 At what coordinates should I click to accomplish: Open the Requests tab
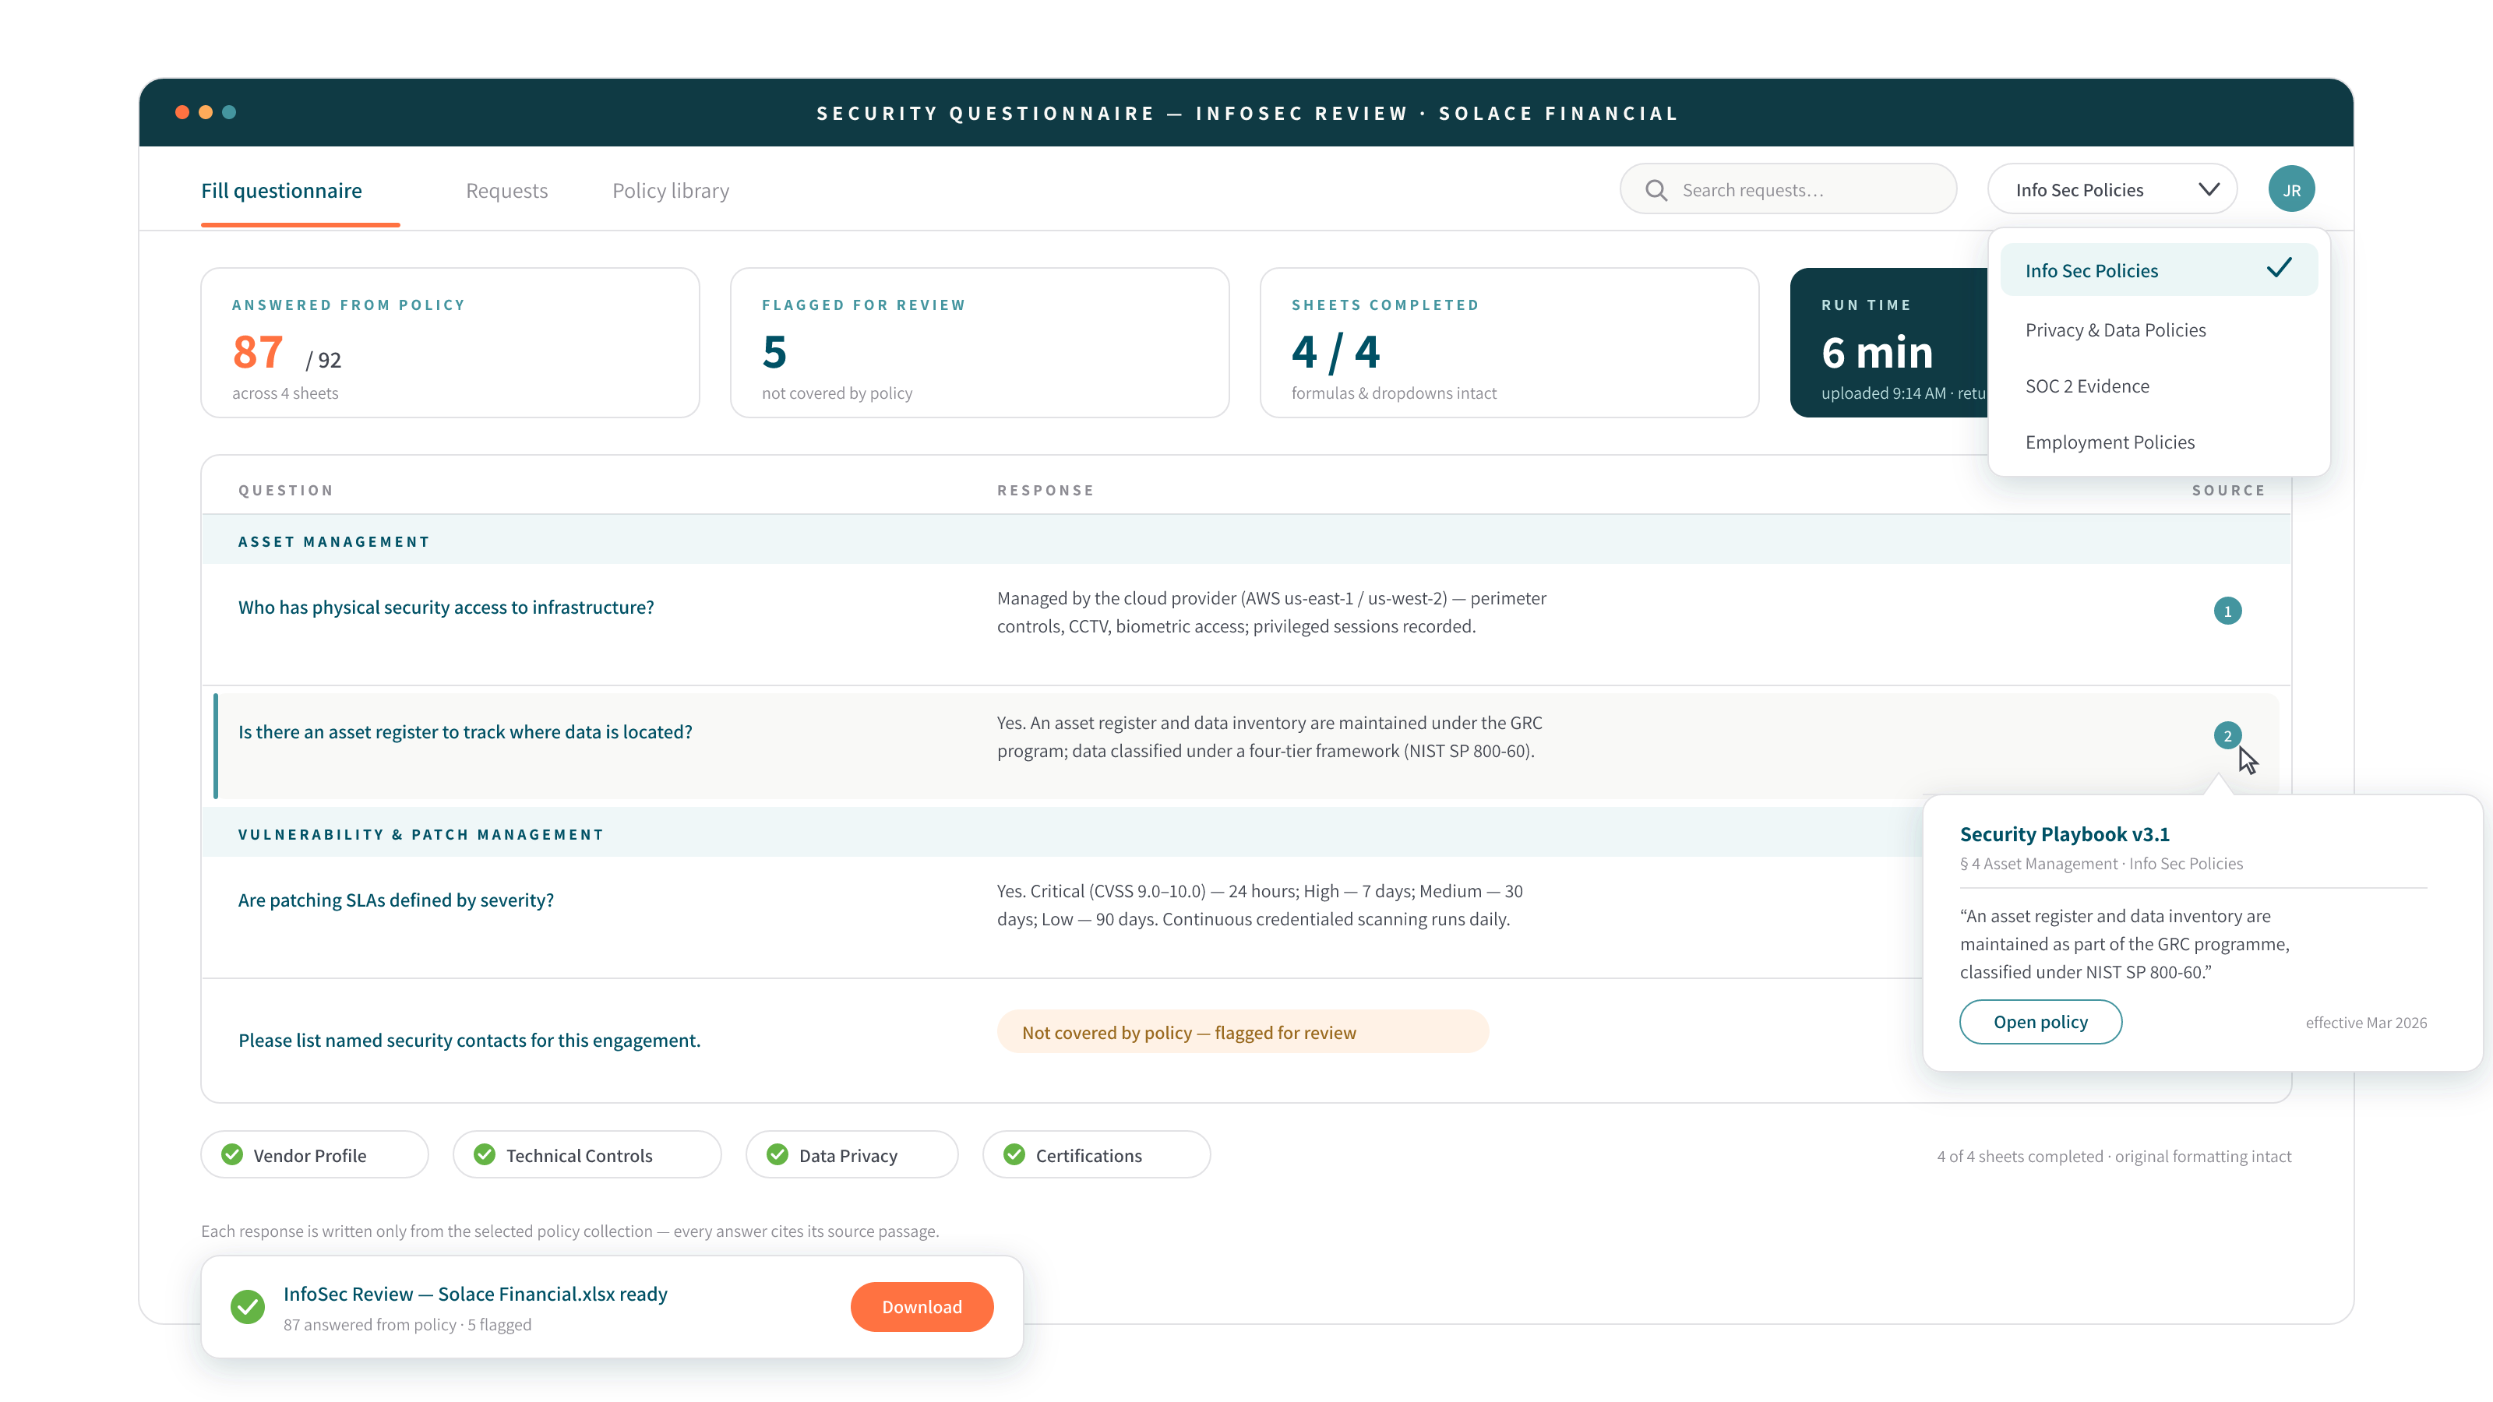[507, 191]
